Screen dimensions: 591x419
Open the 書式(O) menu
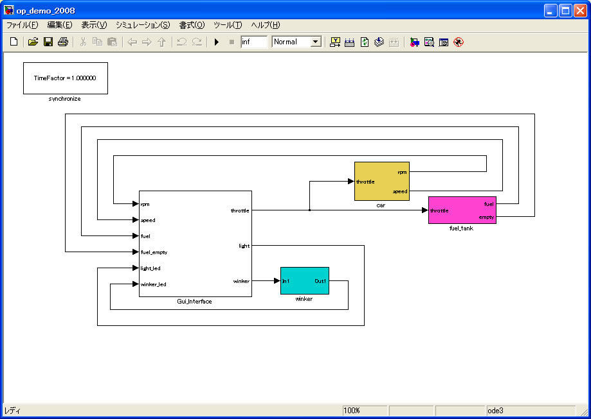tap(192, 25)
